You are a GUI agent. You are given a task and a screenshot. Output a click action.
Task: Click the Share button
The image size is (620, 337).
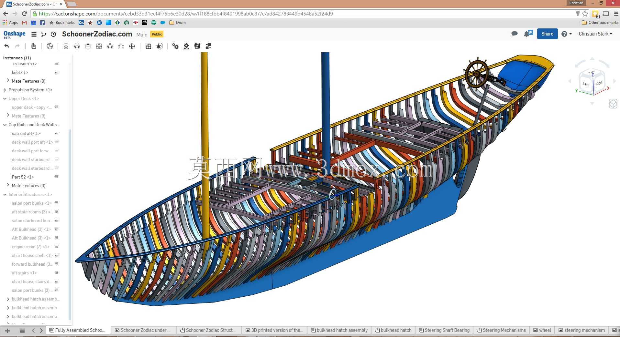coord(547,34)
